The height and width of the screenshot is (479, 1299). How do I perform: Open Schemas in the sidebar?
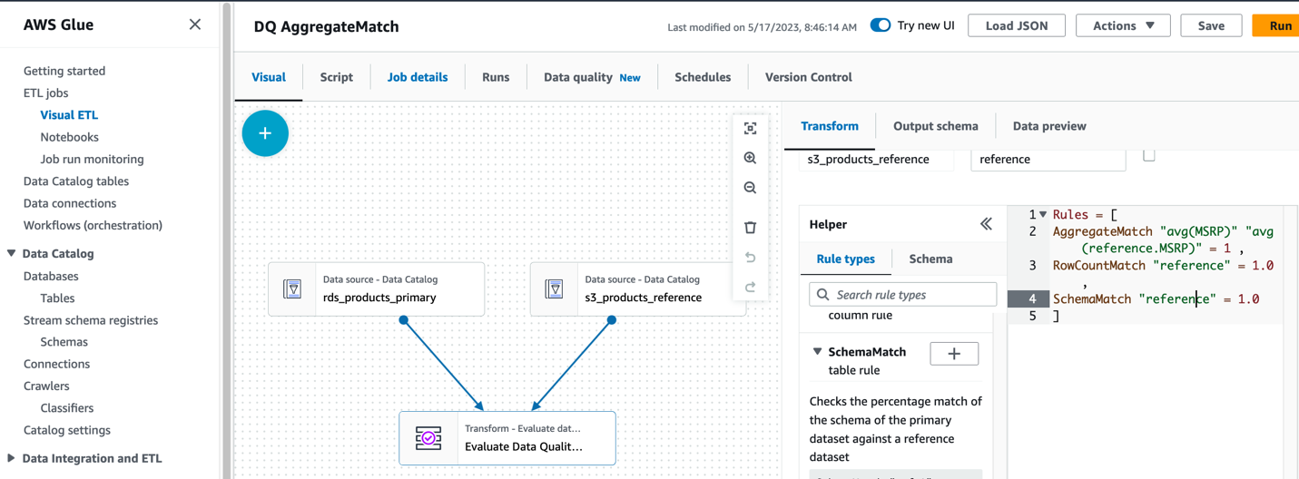point(64,342)
